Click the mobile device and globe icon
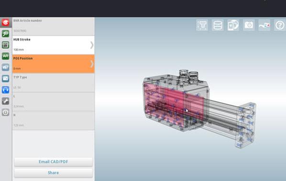This screenshot has height=181, width=286. point(233,25)
